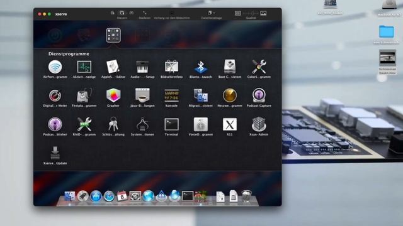Viewport: 403px width, 226px height.
Task: Open the AppleScript-Editor app
Action: [113, 67]
